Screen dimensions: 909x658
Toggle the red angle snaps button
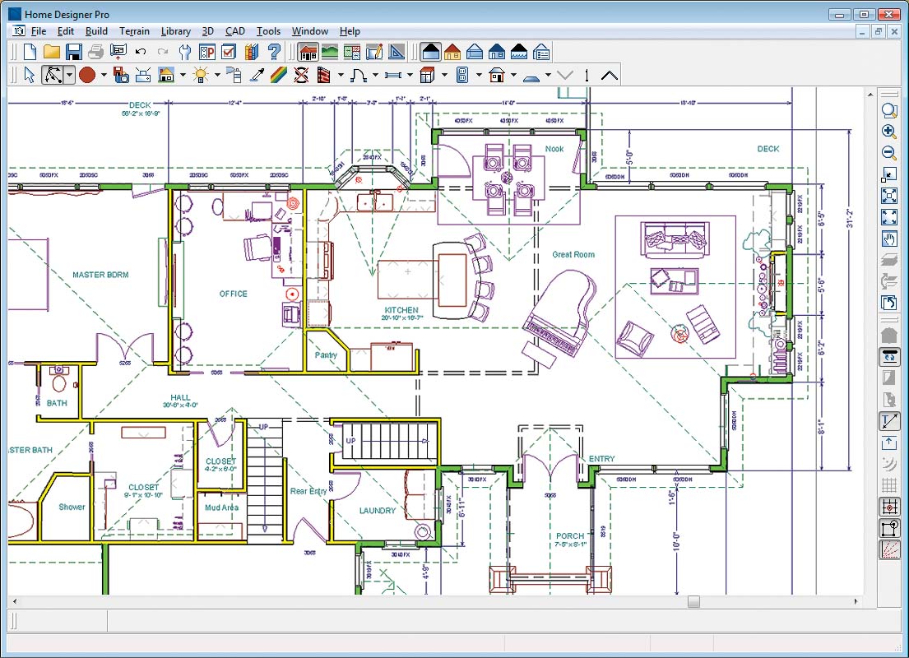[x=888, y=549]
